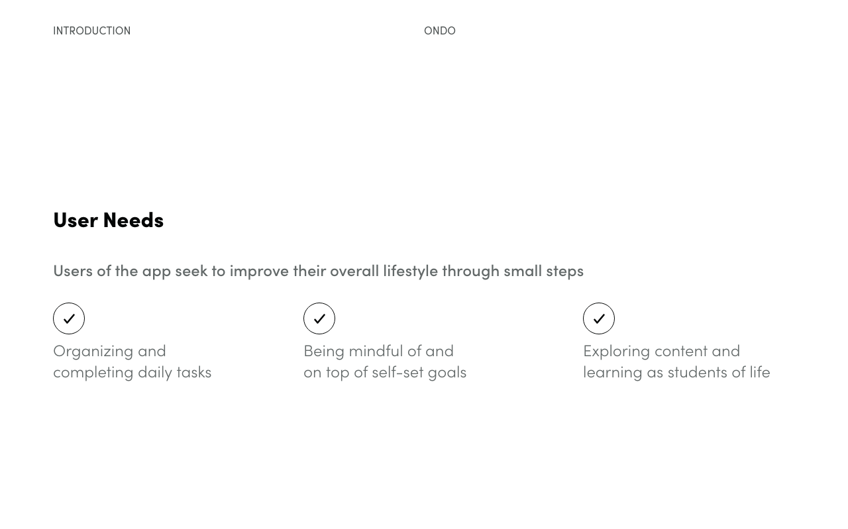The width and height of the screenshot is (848, 529).
Task: Click the word Needs in the heading
Action: tap(133, 219)
